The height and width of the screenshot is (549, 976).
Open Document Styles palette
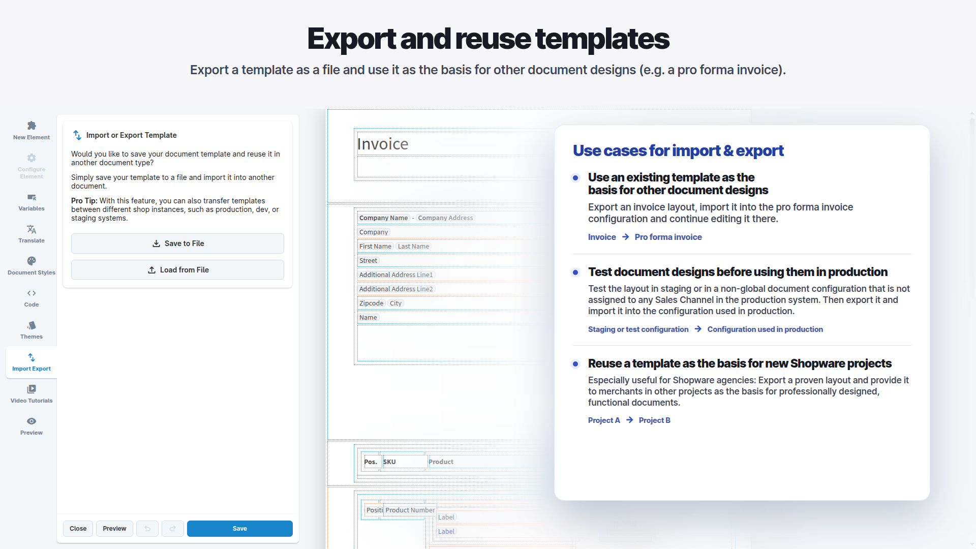(32, 266)
